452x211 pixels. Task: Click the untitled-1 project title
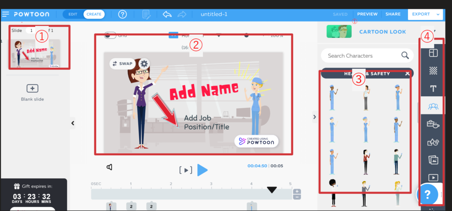pyautogui.click(x=214, y=14)
